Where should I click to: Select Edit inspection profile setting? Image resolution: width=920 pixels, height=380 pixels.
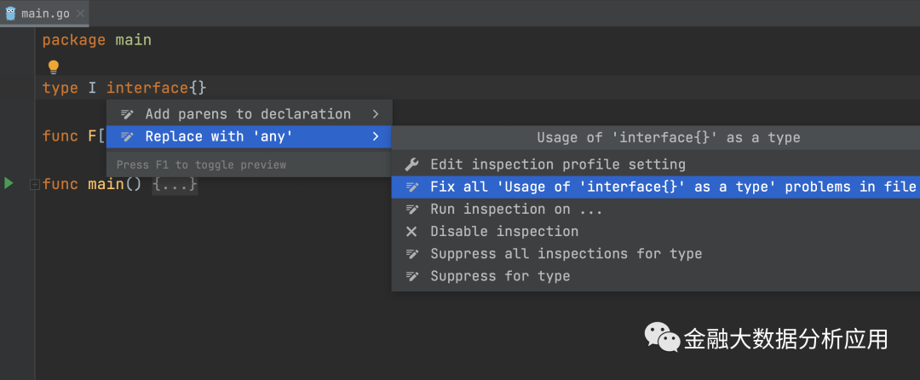tap(557, 164)
